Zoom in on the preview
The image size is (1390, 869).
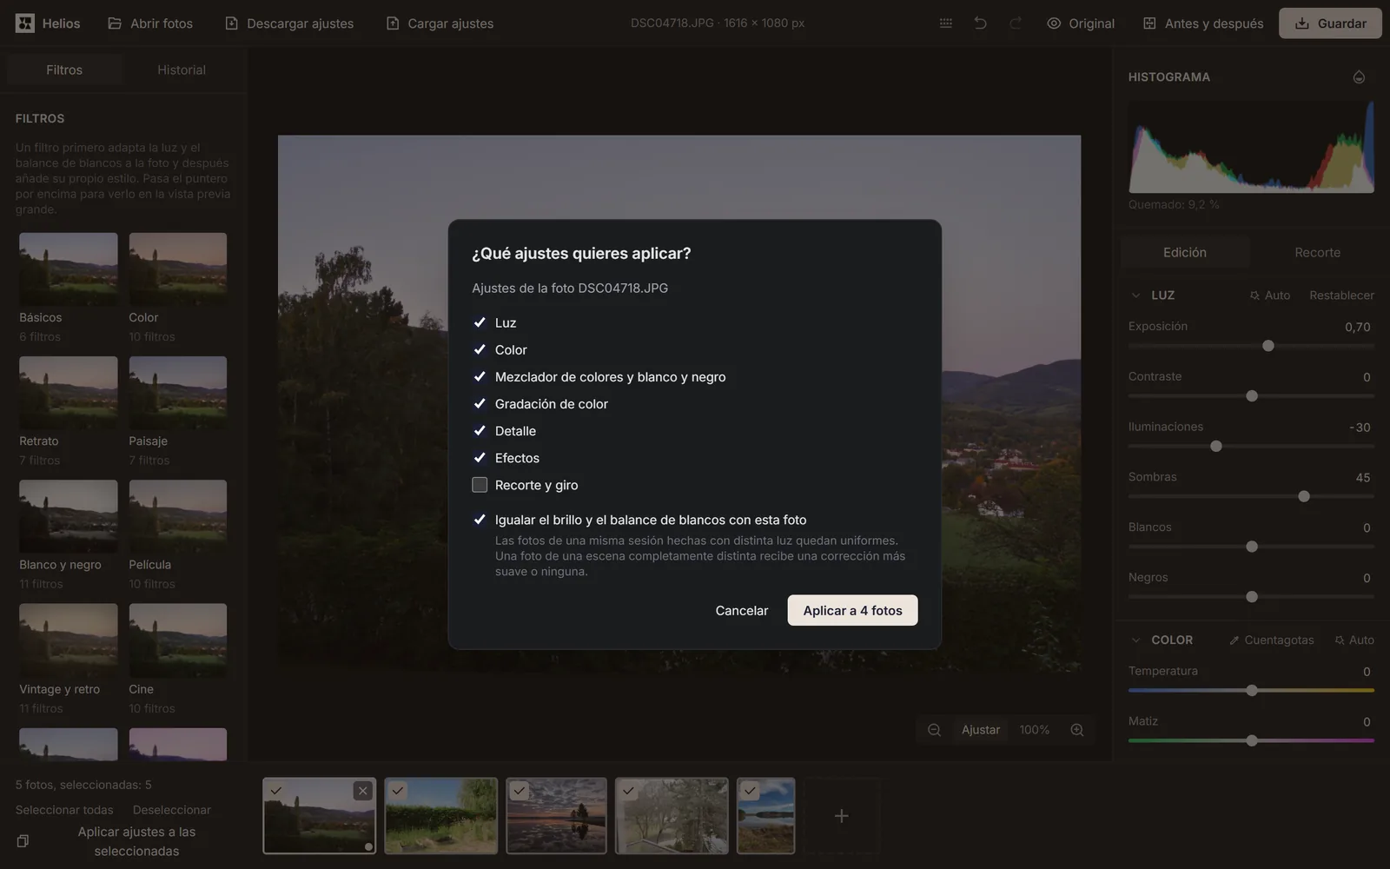point(1077,730)
